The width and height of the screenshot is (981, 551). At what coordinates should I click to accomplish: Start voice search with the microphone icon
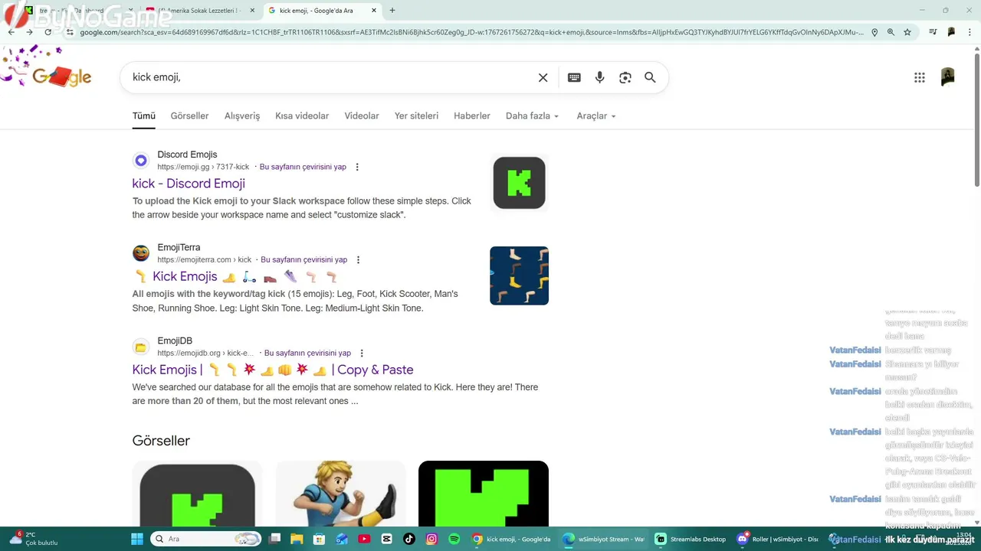599,77
